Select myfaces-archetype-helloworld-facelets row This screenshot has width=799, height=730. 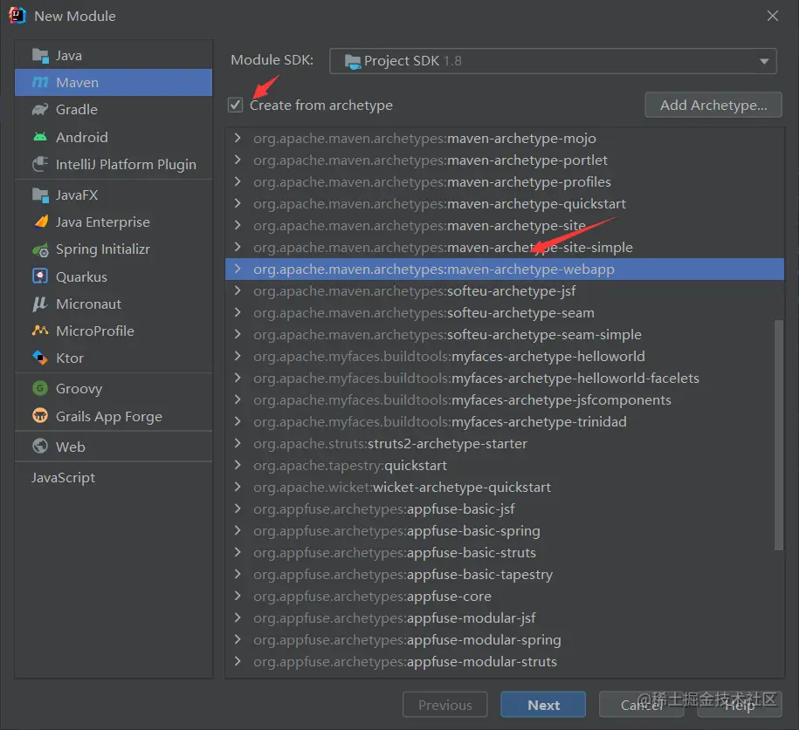[505, 379]
